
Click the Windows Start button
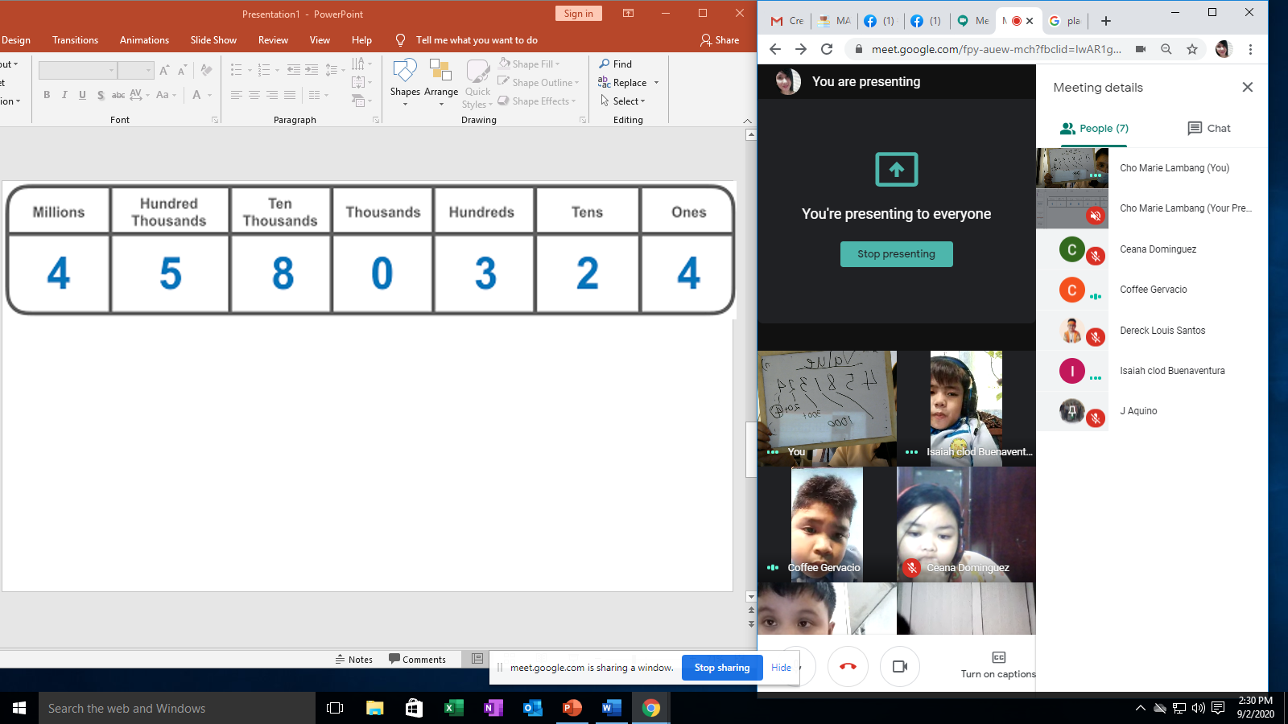19,708
